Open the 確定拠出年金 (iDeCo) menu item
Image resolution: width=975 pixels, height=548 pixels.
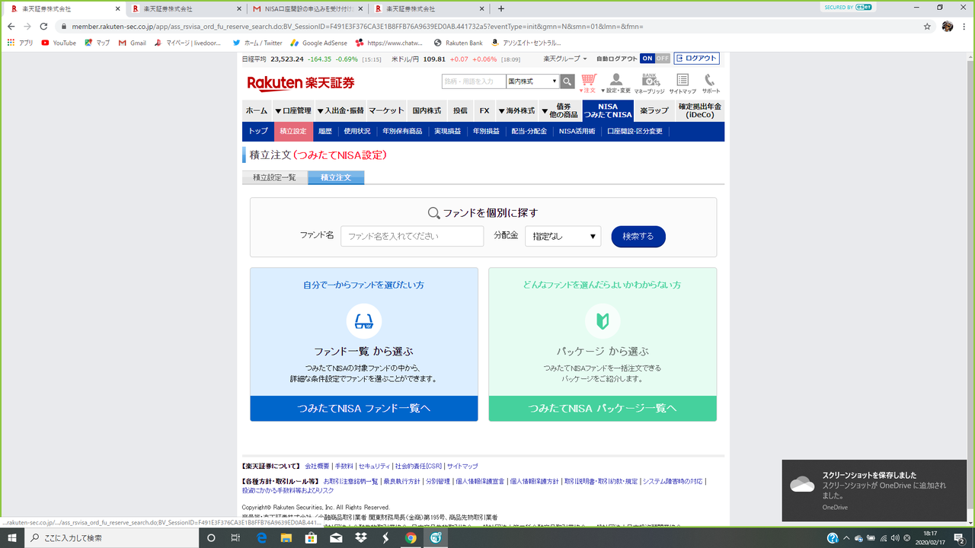699,110
